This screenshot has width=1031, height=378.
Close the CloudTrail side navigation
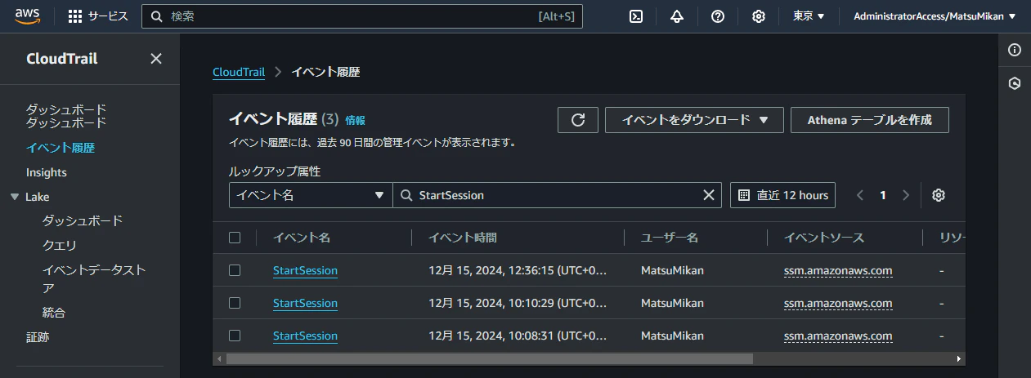coord(156,59)
